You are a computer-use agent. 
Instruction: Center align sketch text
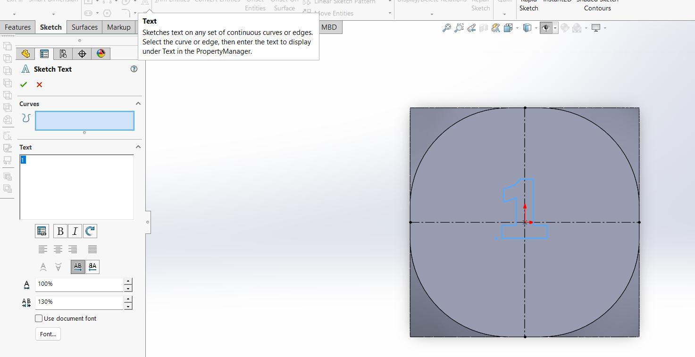(58, 249)
